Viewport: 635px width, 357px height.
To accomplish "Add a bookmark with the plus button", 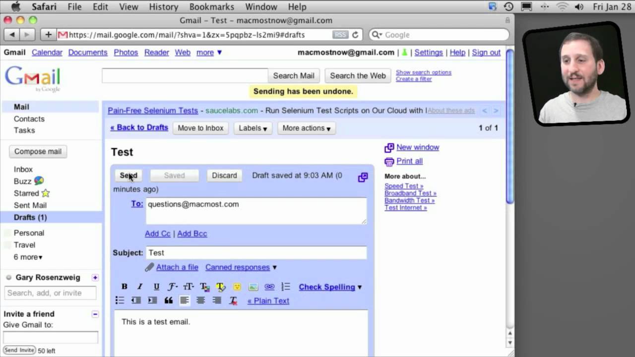I will click(48, 35).
